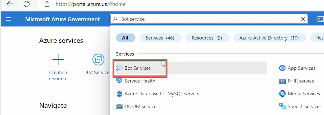Viewport: 324px width, 115px height.
Task: Click the Media Services icon
Action: point(282,94)
